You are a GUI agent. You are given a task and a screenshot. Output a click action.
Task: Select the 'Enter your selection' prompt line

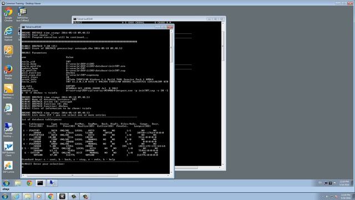[x=43, y=164]
